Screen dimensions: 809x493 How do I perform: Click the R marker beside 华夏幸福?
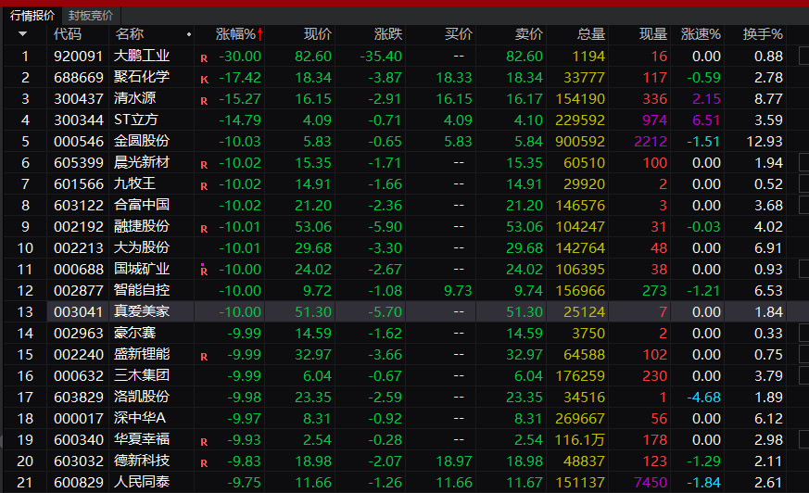point(204,442)
